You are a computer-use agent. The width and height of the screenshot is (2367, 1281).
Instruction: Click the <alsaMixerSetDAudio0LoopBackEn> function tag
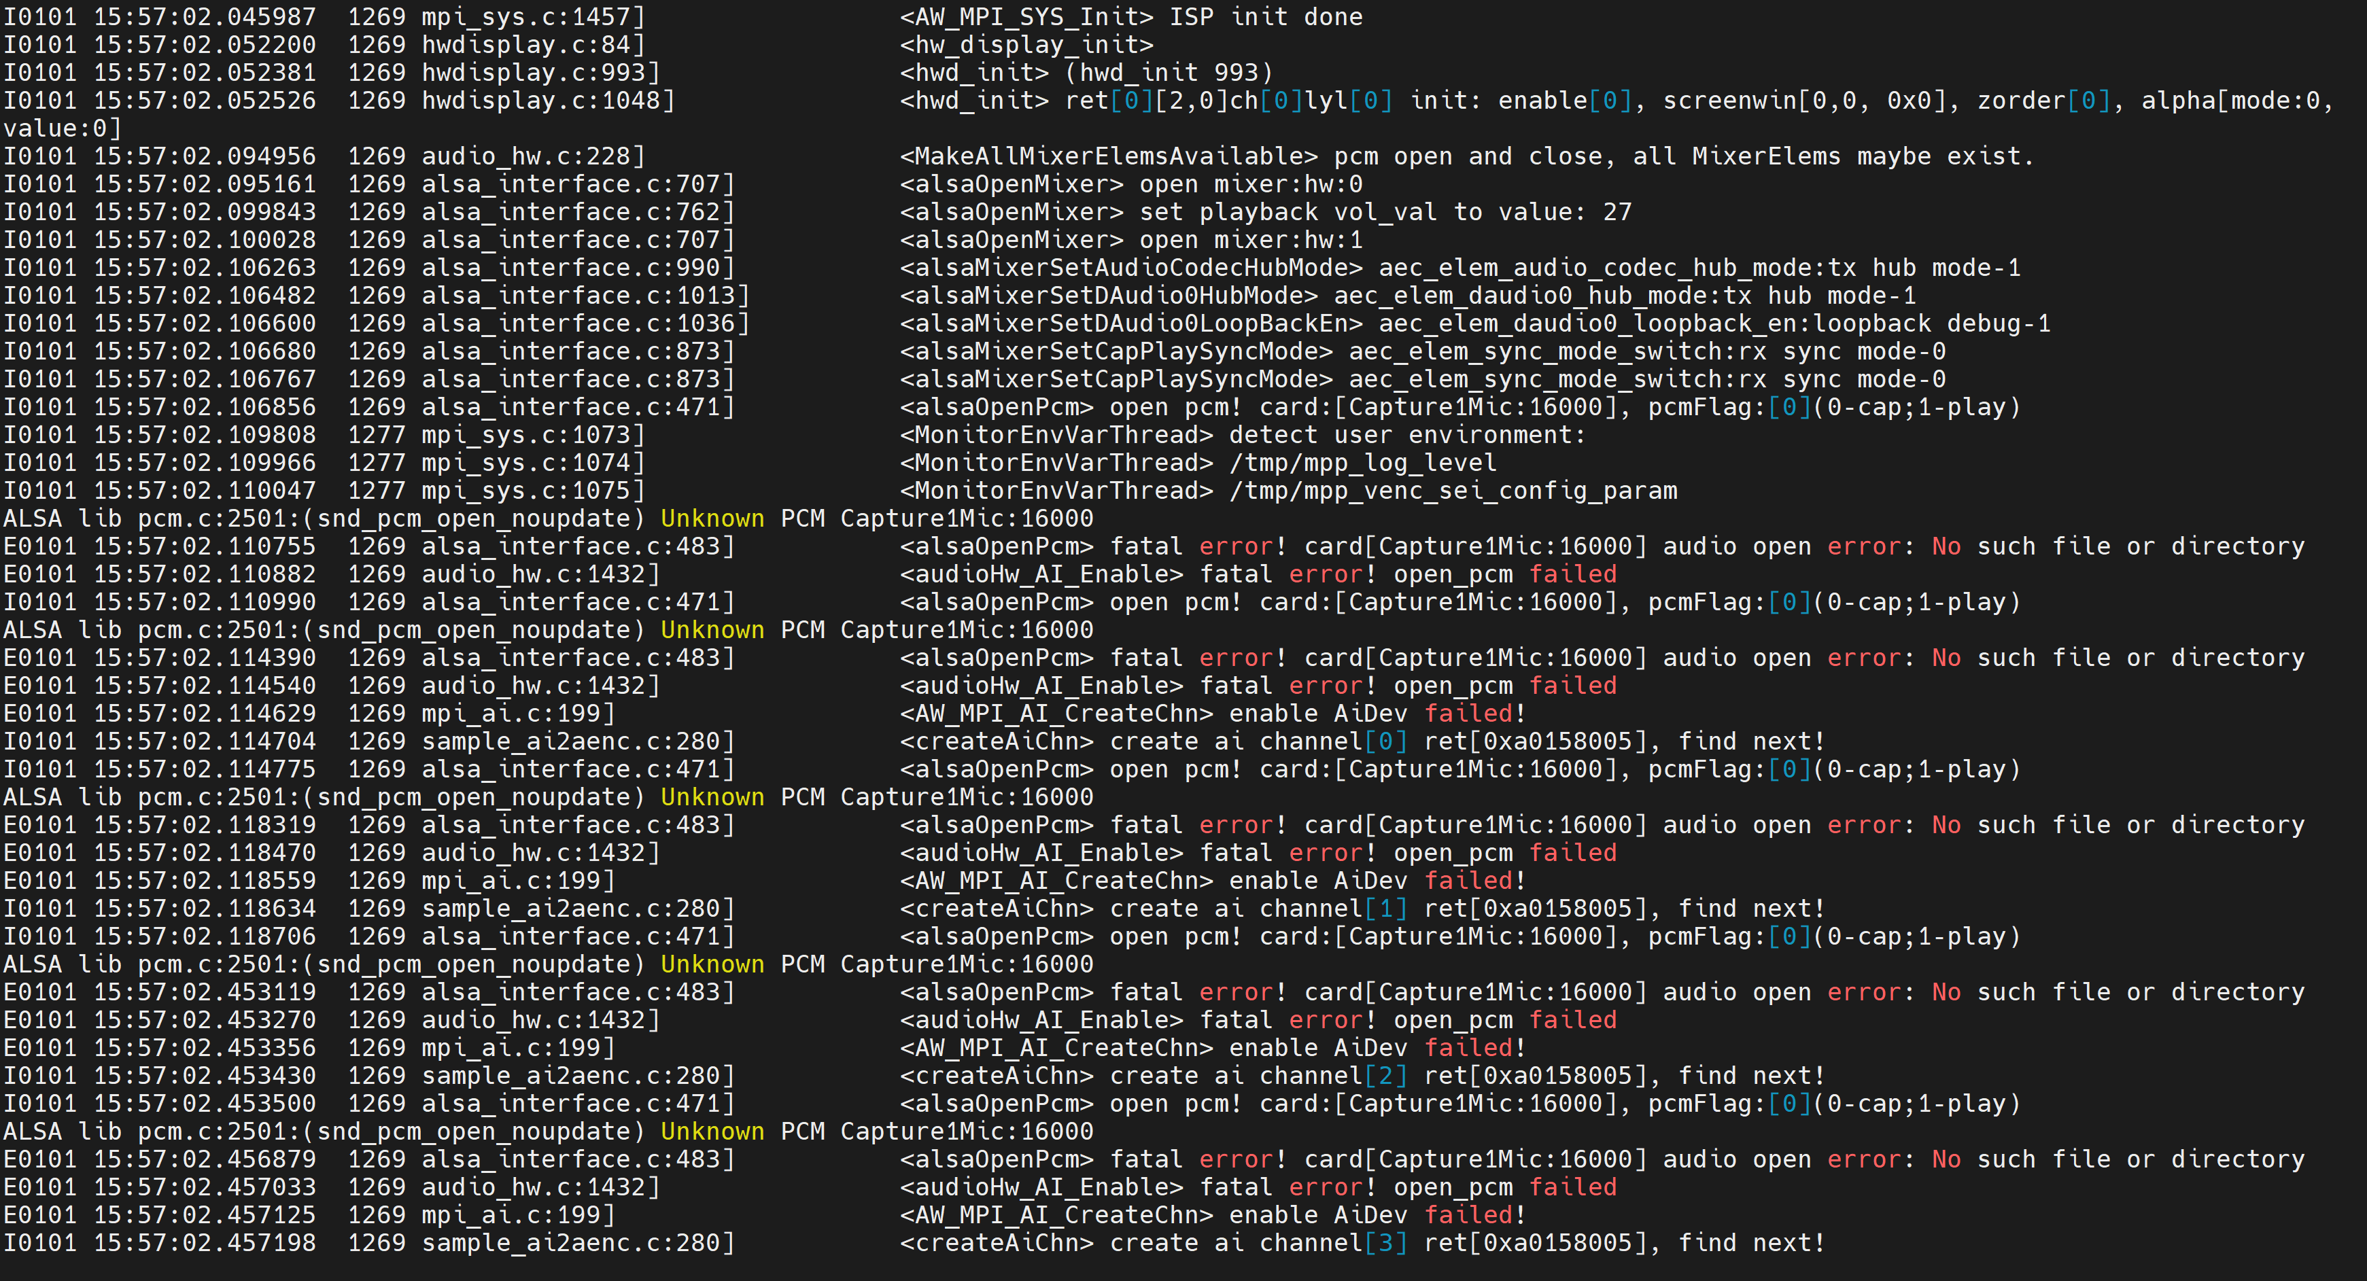[x=1131, y=323]
